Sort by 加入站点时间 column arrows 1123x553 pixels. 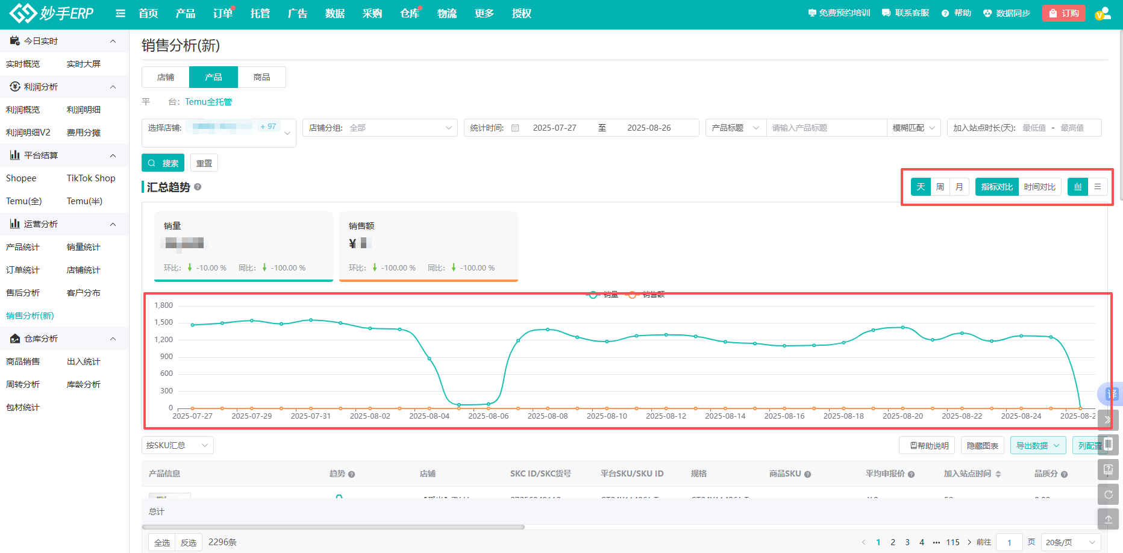998,474
